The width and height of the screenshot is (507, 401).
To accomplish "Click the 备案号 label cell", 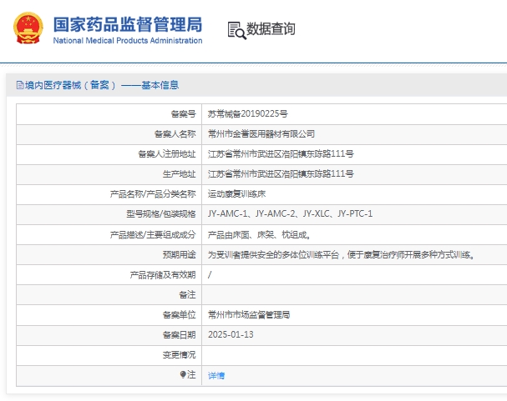I will tap(109, 114).
